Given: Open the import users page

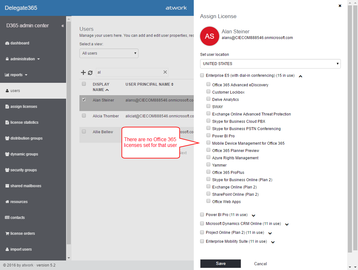Looking at the screenshot, I should tap(21, 249).
